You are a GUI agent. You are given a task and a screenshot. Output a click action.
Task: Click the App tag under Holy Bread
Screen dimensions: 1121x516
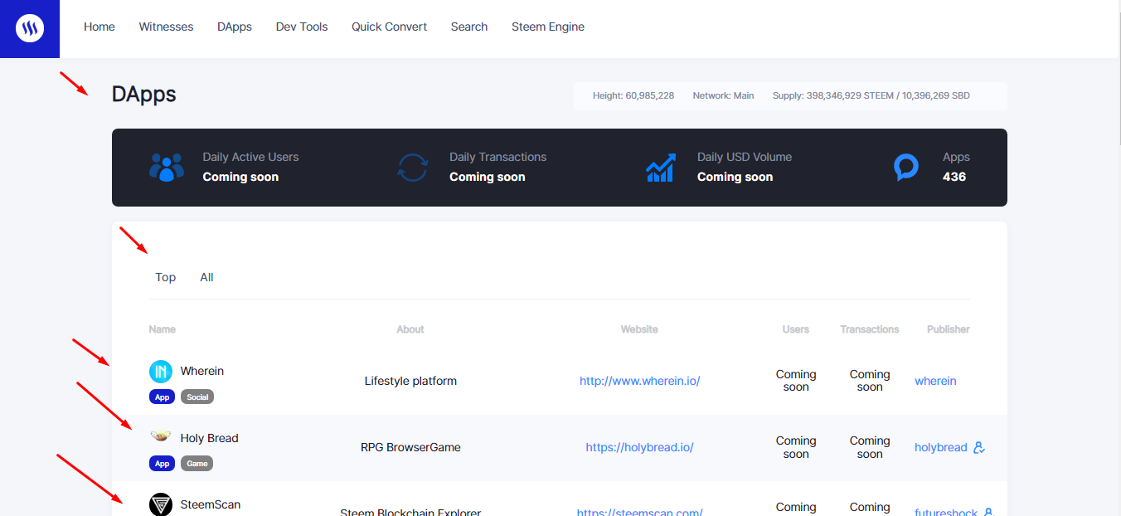[x=162, y=463]
